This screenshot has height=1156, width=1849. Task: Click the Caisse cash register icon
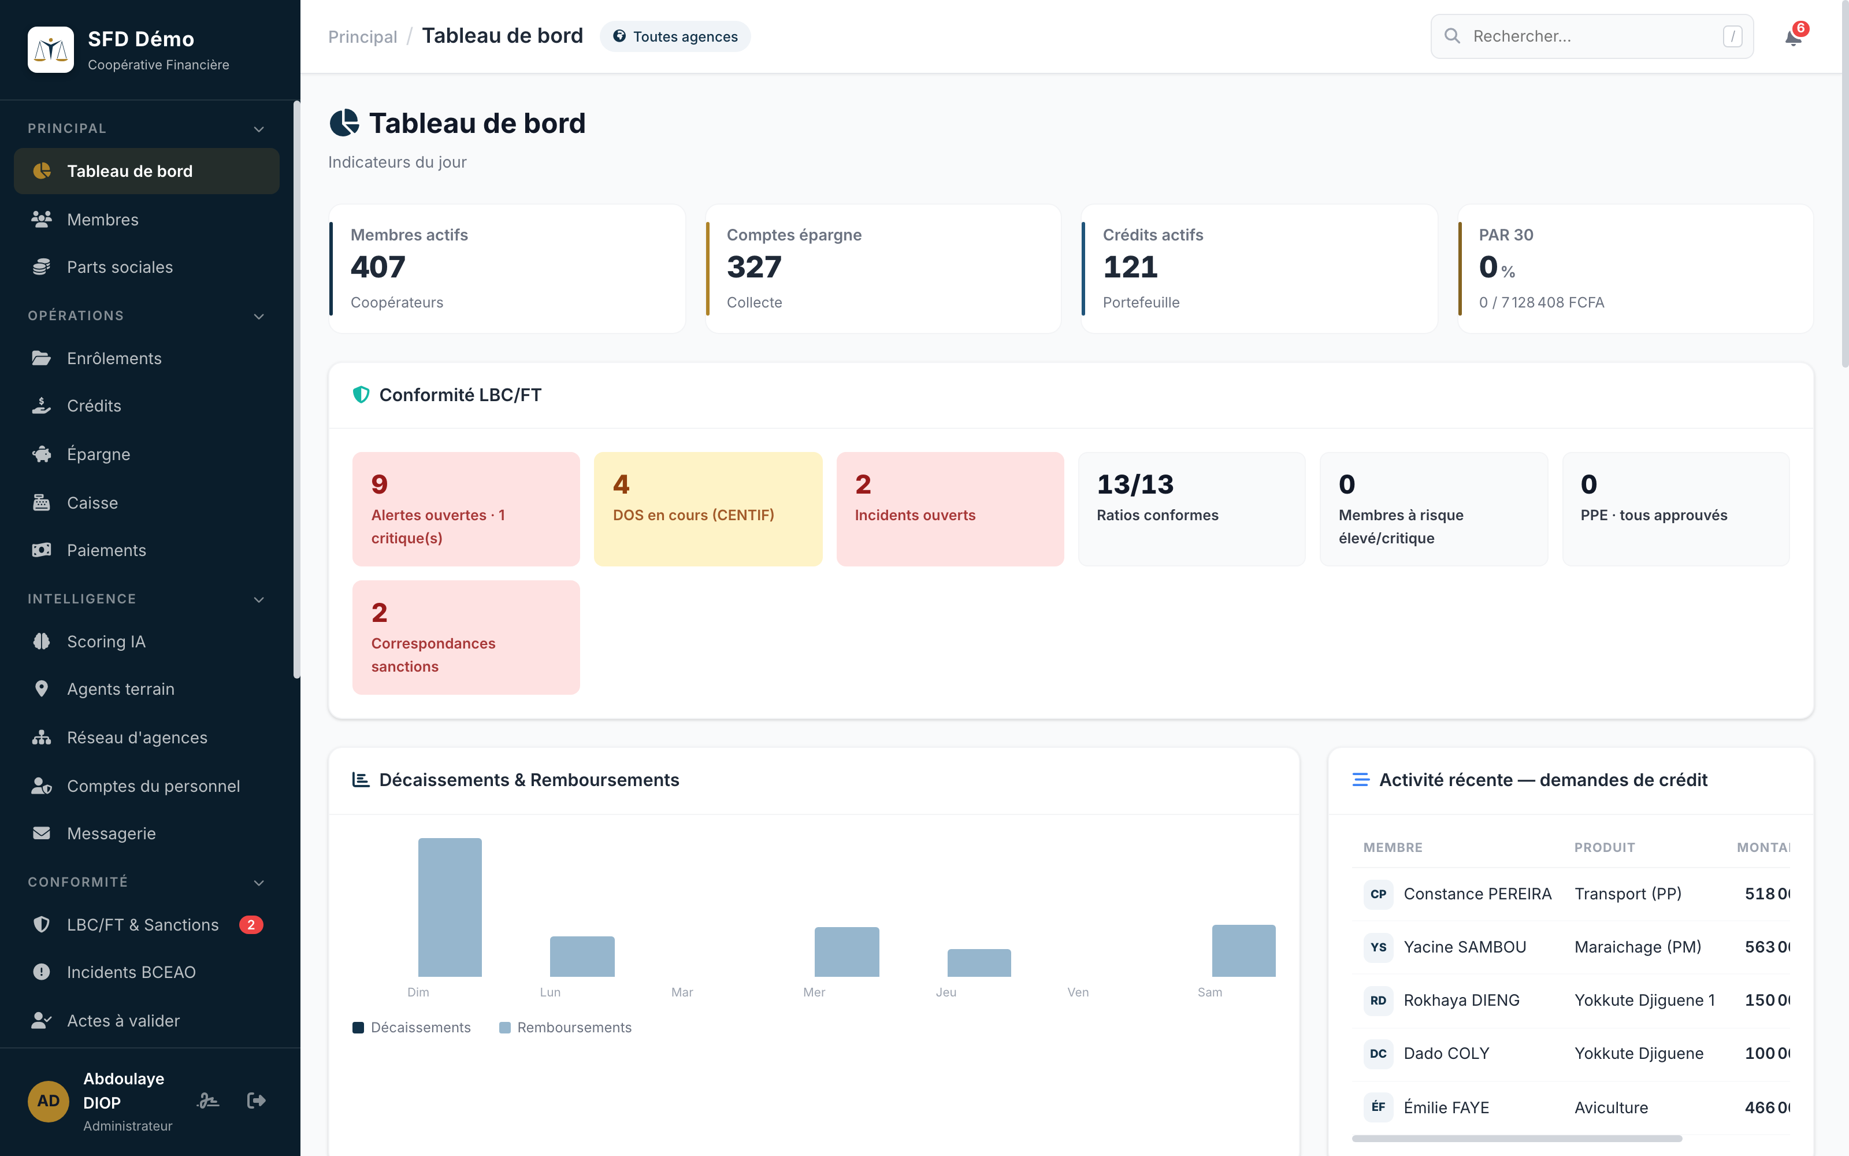coord(41,502)
